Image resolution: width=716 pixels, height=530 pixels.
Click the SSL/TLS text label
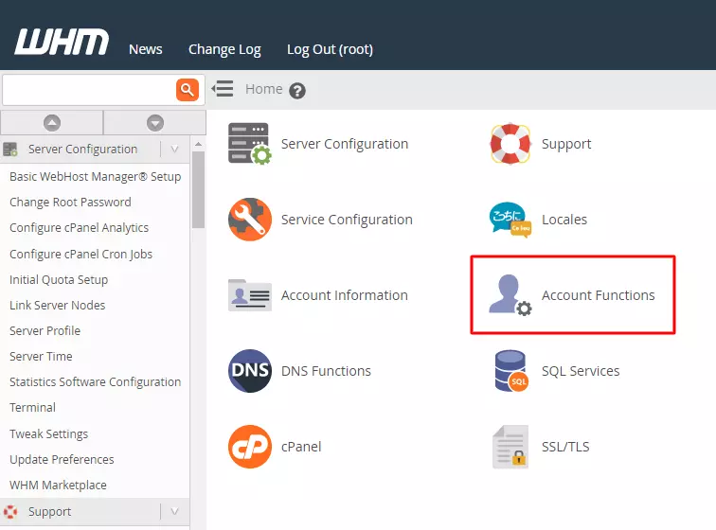(x=565, y=447)
